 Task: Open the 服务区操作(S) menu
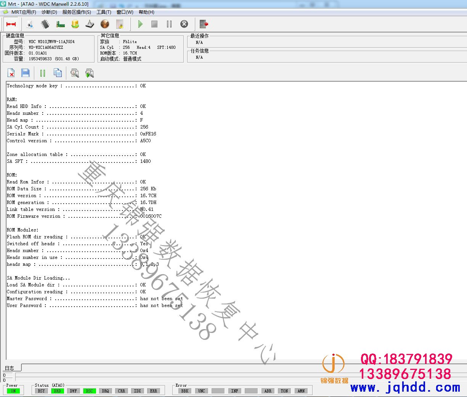click(77, 12)
